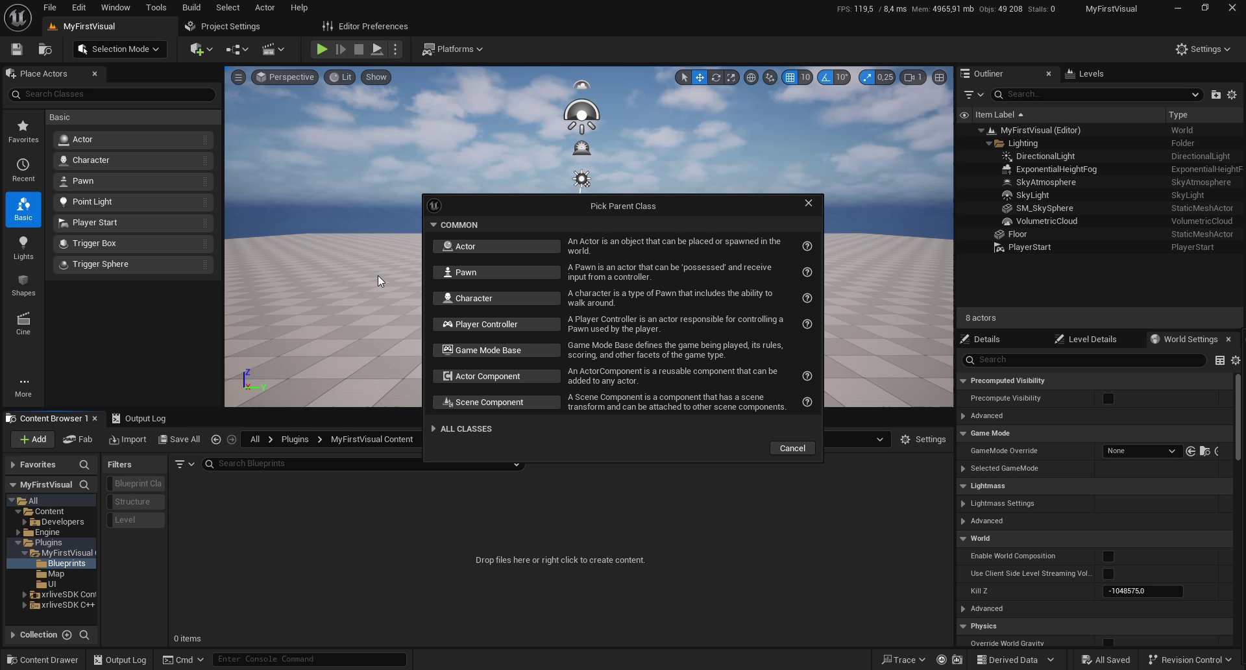Screen dimensions: 1246x670
Task: Select Cine category in Place Actors
Action: tap(23, 323)
